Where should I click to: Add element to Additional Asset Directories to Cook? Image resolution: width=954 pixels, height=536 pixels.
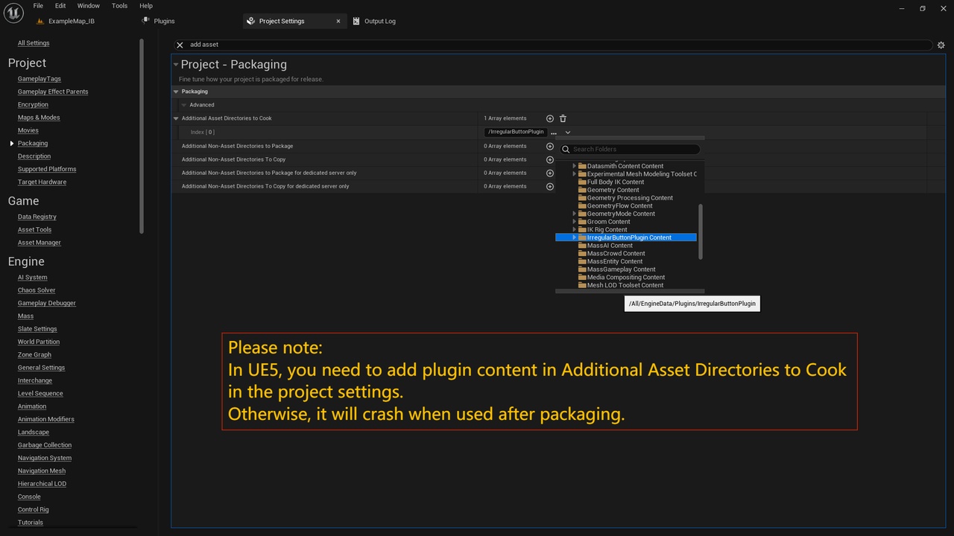[550, 118]
